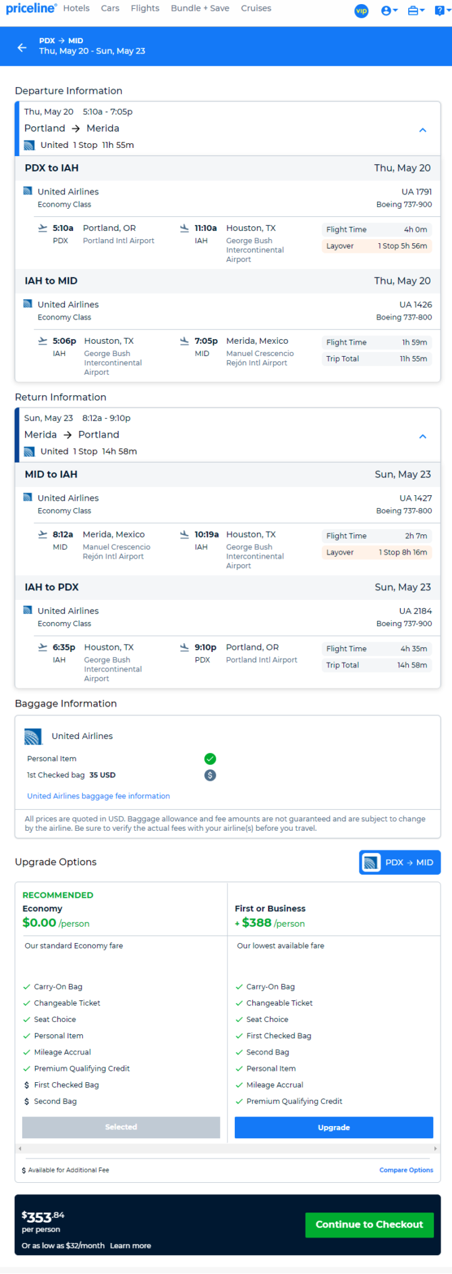Viewport: 452px width, 1274px height.
Task: Open the help question mark menu
Action: coord(441,11)
